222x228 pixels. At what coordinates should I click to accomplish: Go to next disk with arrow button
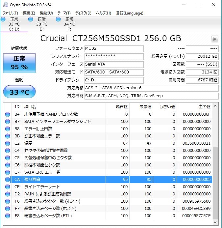click(215, 39)
